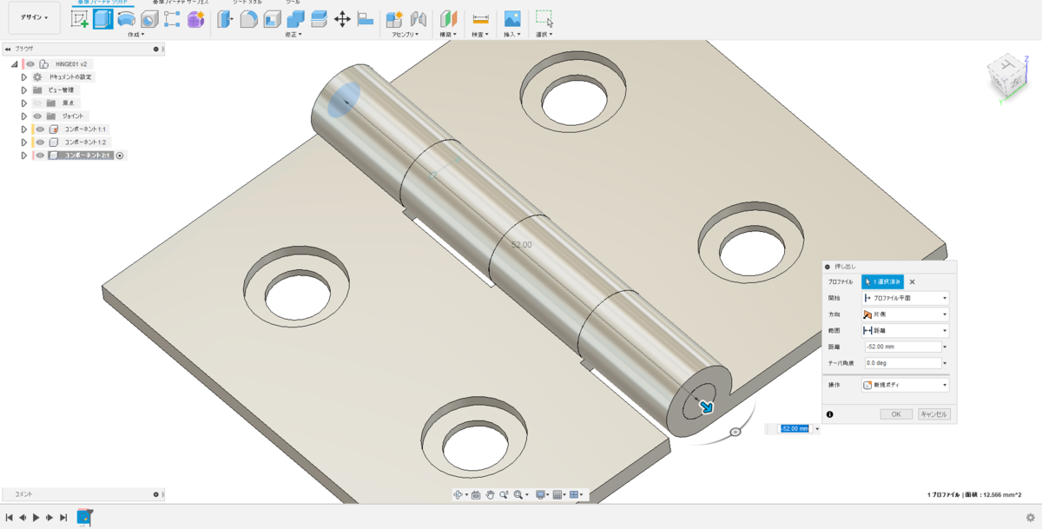Viewport: 1042px width, 529px height.
Task: Select the Shell tool icon
Action: click(273, 19)
